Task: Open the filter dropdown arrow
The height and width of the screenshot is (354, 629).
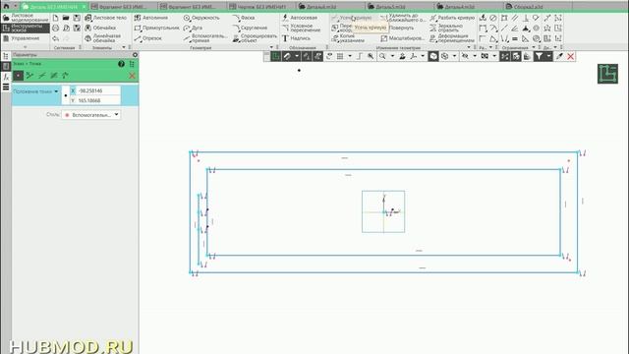Action: [548, 57]
